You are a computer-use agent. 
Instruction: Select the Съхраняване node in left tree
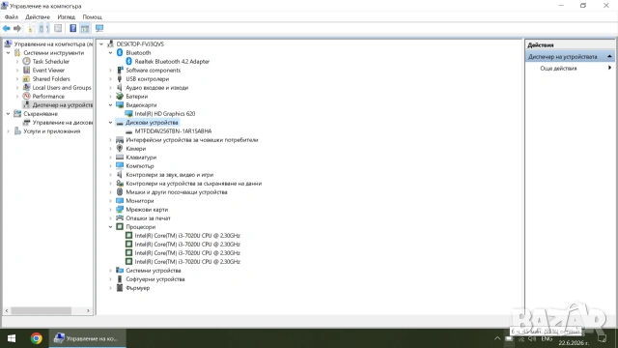coord(41,114)
